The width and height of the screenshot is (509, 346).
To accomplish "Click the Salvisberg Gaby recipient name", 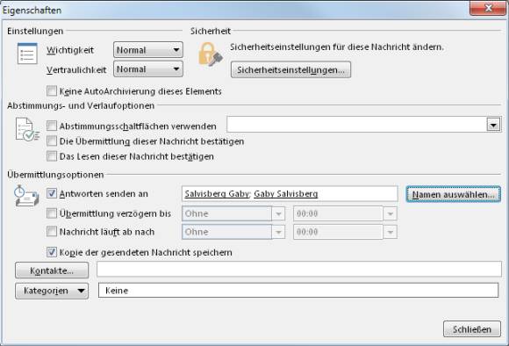I will tap(217, 194).
